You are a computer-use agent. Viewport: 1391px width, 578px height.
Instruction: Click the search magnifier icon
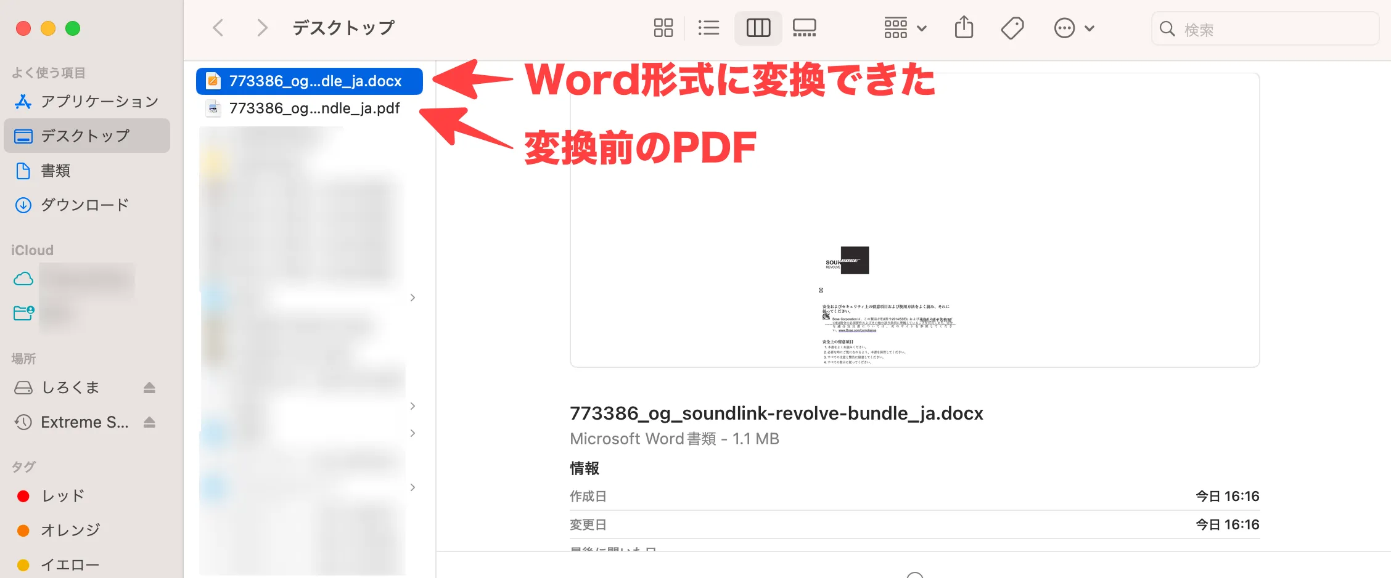click(1167, 28)
